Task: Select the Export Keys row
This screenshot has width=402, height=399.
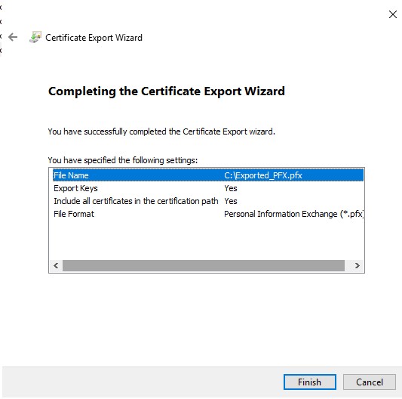Action: (208, 188)
